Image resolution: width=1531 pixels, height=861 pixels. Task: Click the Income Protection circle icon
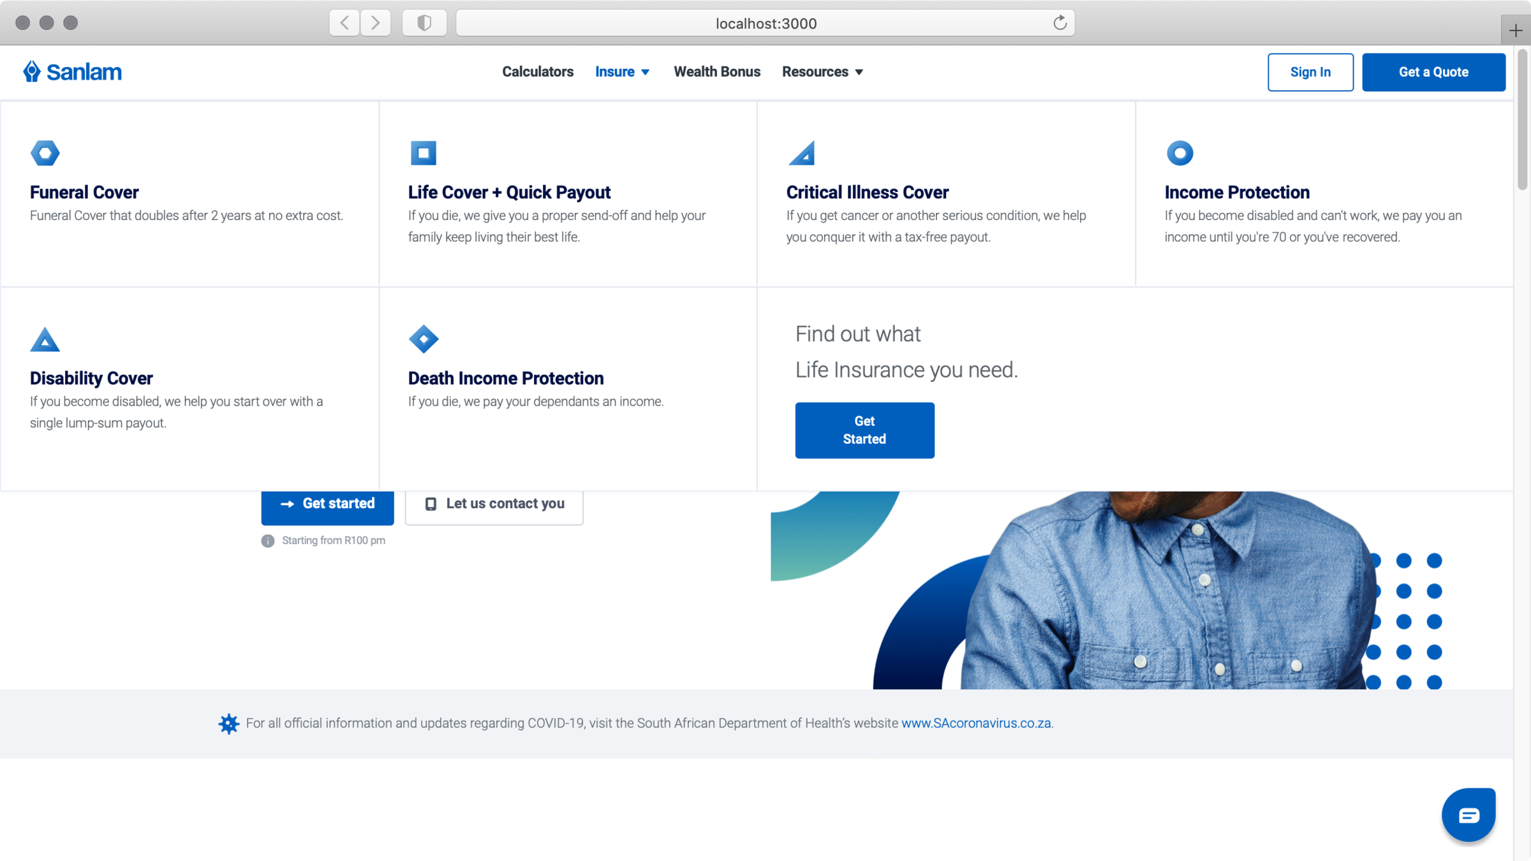pyautogui.click(x=1180, y=153)
